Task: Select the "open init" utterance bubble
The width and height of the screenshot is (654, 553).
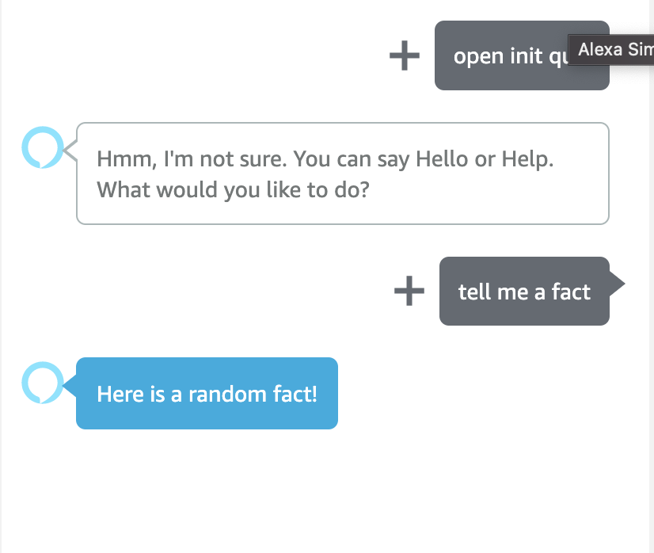Action: (x=522, y=55)
